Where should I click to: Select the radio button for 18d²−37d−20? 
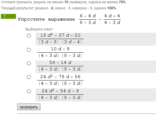click(x=29, y=35)
